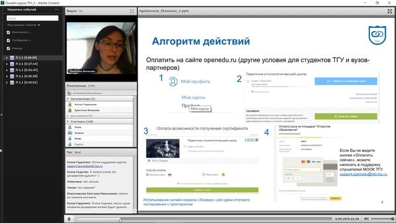Expand the Докладчики (0) group
The height and width of the screenshot is (223, 396).
67,116
